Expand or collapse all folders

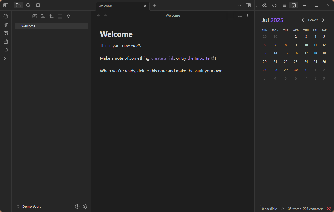point(69,16)
